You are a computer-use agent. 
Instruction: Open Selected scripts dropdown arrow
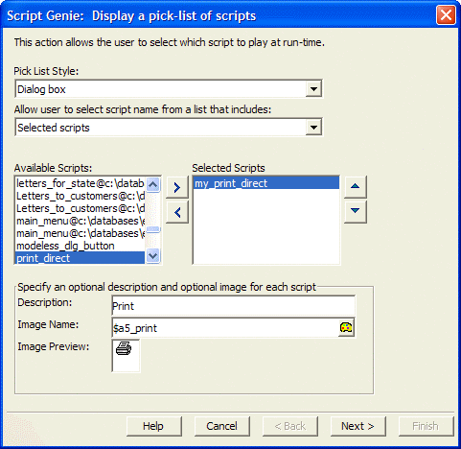313,128
